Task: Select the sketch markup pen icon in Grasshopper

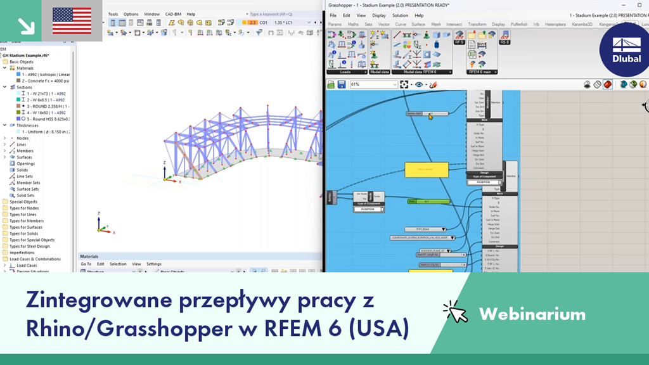Action: [x=433, y=84]
